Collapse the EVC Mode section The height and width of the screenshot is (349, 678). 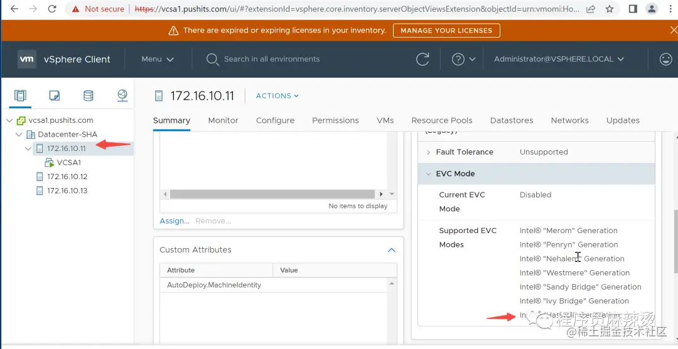[429, 174]
